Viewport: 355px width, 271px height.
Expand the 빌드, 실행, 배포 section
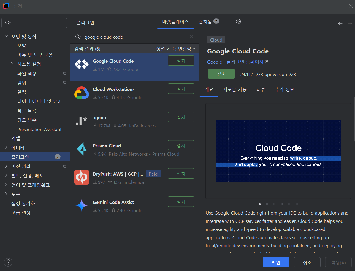[6, 175]
